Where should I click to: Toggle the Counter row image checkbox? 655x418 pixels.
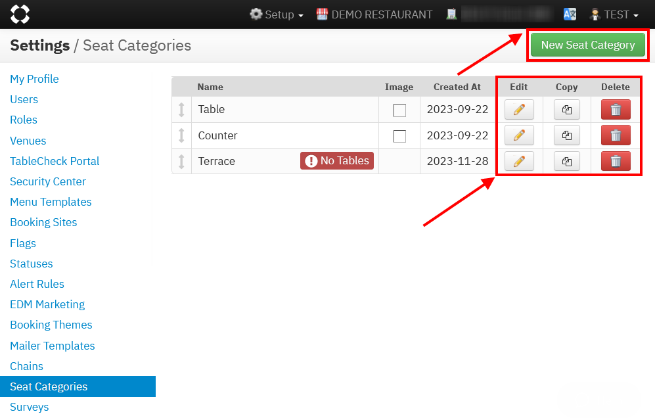click(399, 136)
